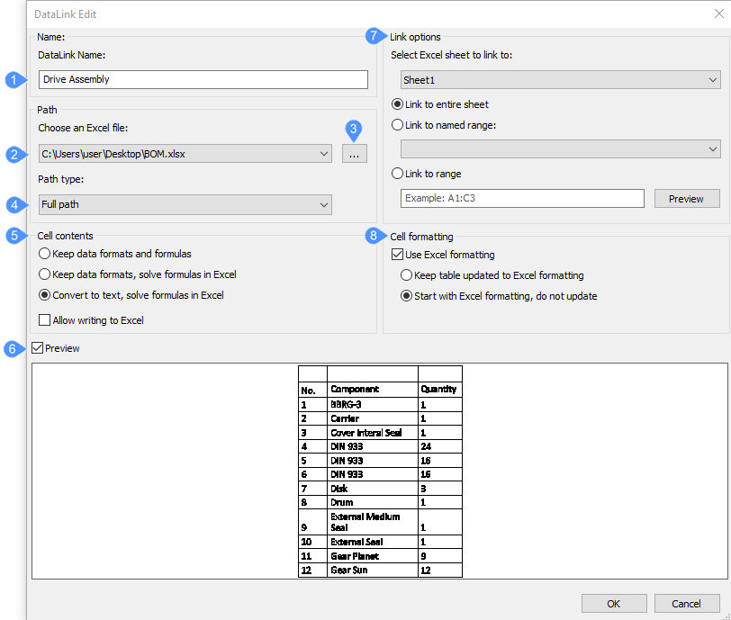Enable Allow writing to Excel checkbox
731x620 pixels.
45,320
